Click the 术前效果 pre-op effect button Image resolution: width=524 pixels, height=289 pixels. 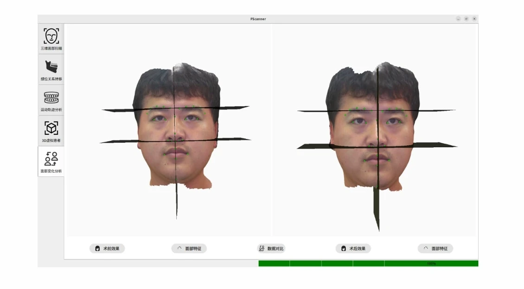point(107,248)
